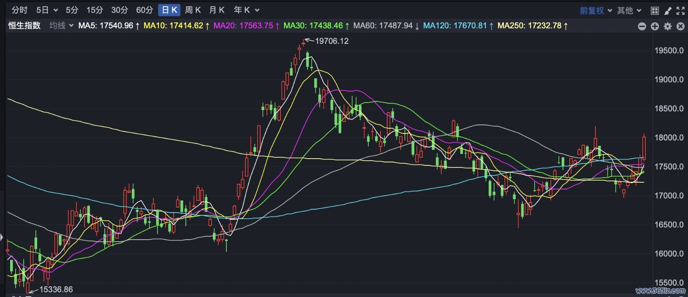The image size is (688, 297).
Task: Click the 15500.0 price axis label
Action: 669,283
